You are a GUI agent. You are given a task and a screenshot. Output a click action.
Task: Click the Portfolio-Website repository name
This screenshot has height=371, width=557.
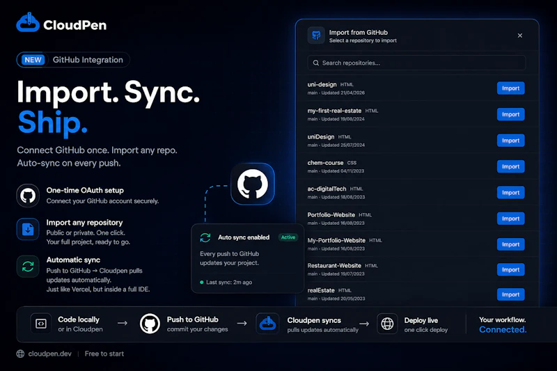pyautogui.click(x=331, y=215)
